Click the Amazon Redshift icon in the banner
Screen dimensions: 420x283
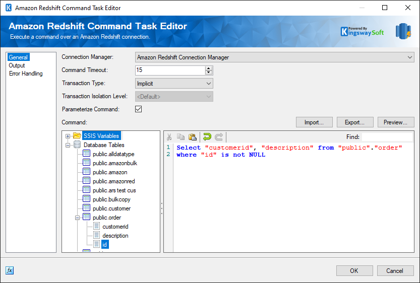(x=403, y=31)
